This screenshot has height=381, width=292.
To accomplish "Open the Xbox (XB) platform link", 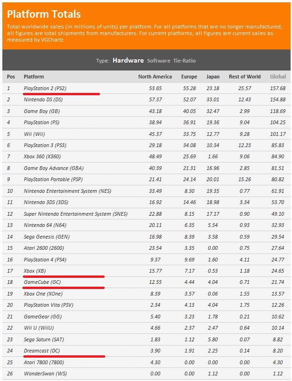I will pos(35,271).
